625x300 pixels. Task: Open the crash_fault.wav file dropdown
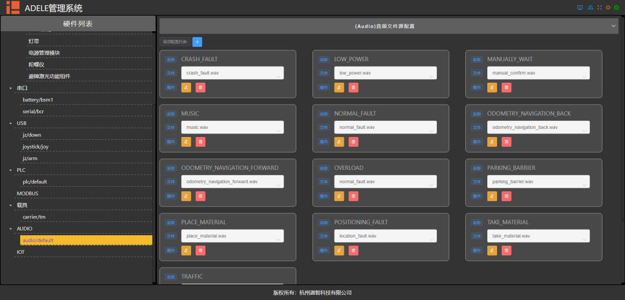coord(231,73)
